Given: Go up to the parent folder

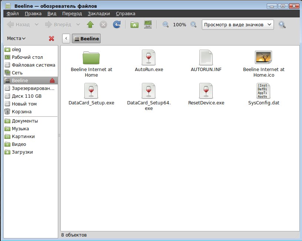Looking at the screenshot, I should [x=90, y=25].
